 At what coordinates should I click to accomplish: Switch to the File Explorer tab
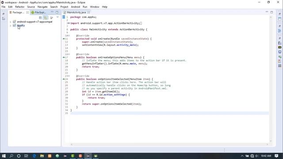coord(38,12)
